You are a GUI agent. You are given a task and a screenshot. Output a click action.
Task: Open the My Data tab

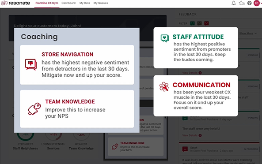85,3
